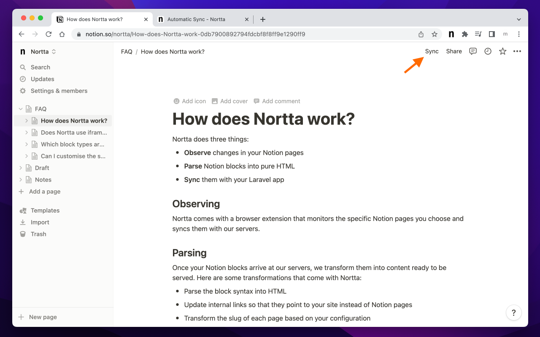Click the Nortta extension icon in toolbar
This screenshot has width=540, height=337.
[451, 34]
